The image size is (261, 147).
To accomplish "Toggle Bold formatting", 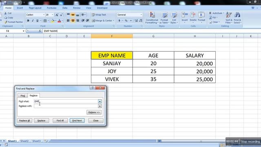I will pyautogui.click(x=28, y=21).
